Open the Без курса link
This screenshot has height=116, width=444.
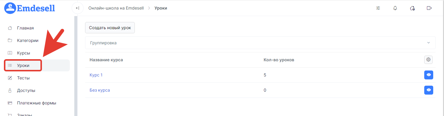(100, 90)
